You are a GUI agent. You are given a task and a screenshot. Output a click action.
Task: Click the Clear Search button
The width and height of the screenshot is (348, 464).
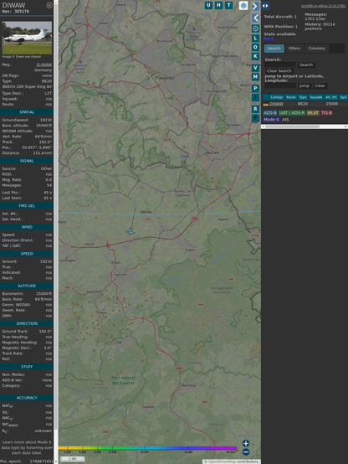[x=279, y=70]
